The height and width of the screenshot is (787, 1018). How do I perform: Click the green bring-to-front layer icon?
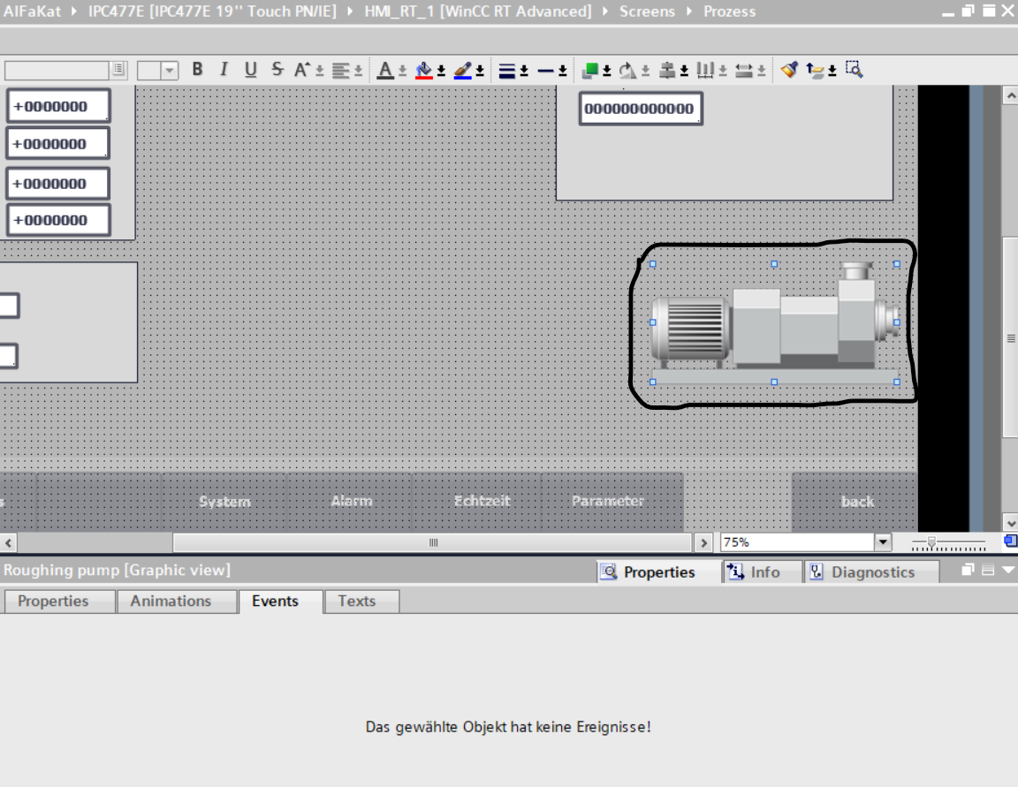tap(590, 70)
